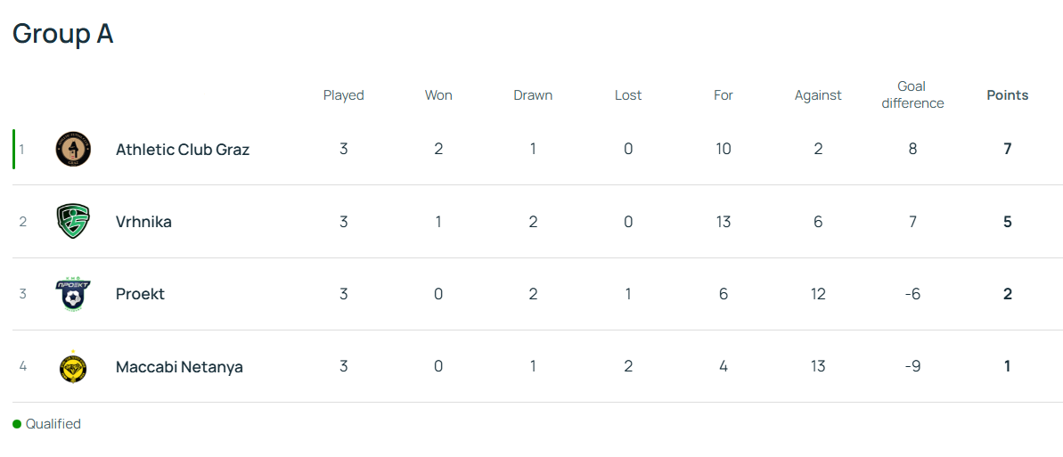Click the Against column header
The image size is (1063, 457).
[x=818, y=95]
